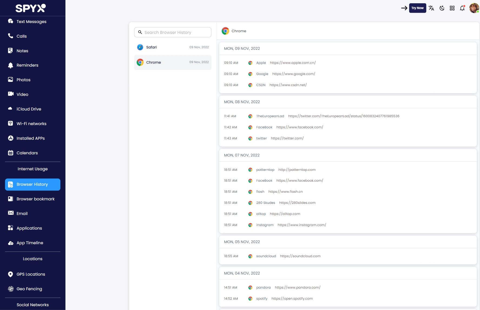Viewport: 480px width, 310px height.
Task: Click the Browser bookmark icon
Action: (11, 199)
